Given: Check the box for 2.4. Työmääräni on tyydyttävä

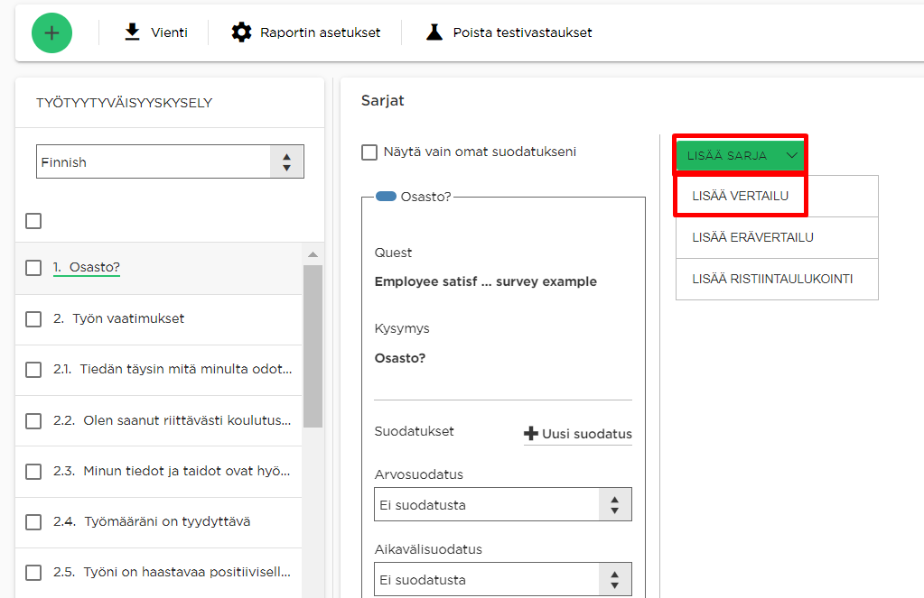Looking at the screenshot, I should 33,522.
